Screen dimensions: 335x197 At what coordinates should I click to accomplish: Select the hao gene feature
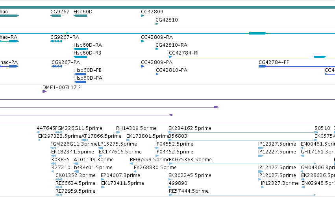point(9,16)
